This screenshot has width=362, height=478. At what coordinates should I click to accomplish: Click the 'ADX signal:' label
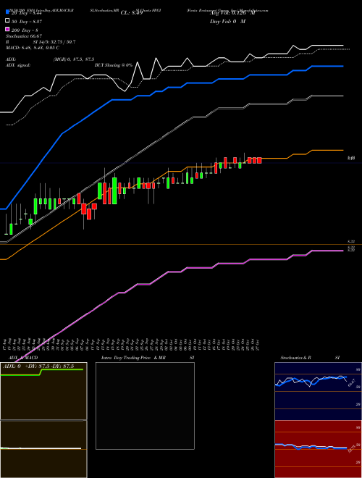18,65
